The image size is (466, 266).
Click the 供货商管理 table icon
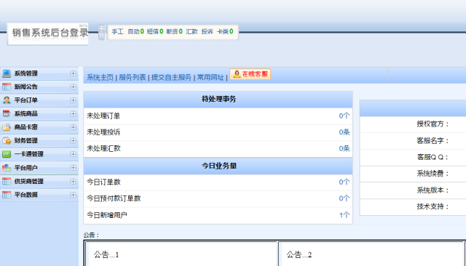click(x=7, y=181)
